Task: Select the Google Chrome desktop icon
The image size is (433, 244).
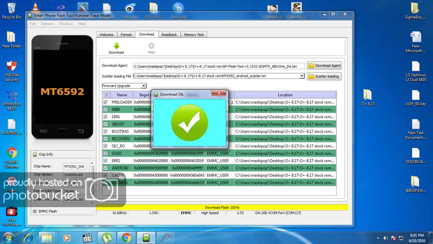Action: (11, 158)
